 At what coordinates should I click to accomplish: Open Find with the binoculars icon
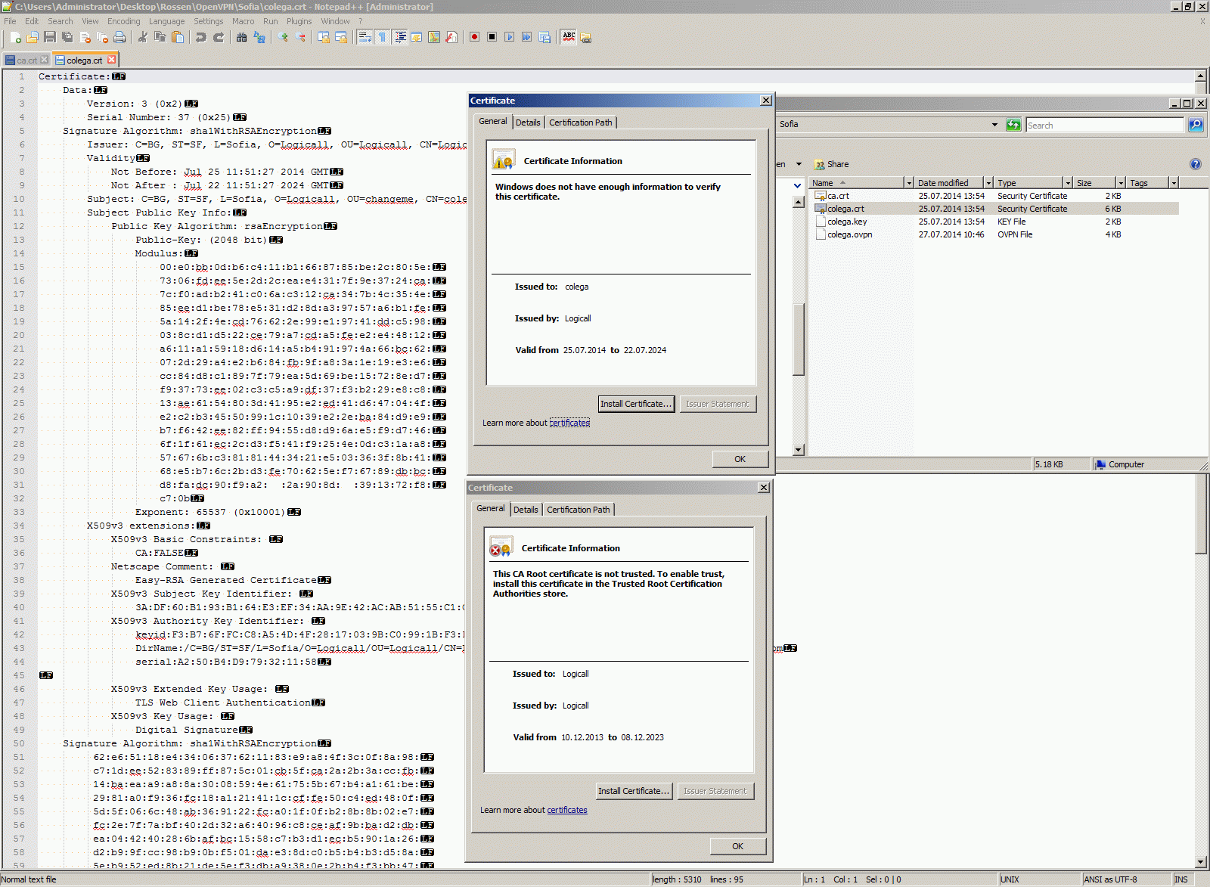(242, 37)
